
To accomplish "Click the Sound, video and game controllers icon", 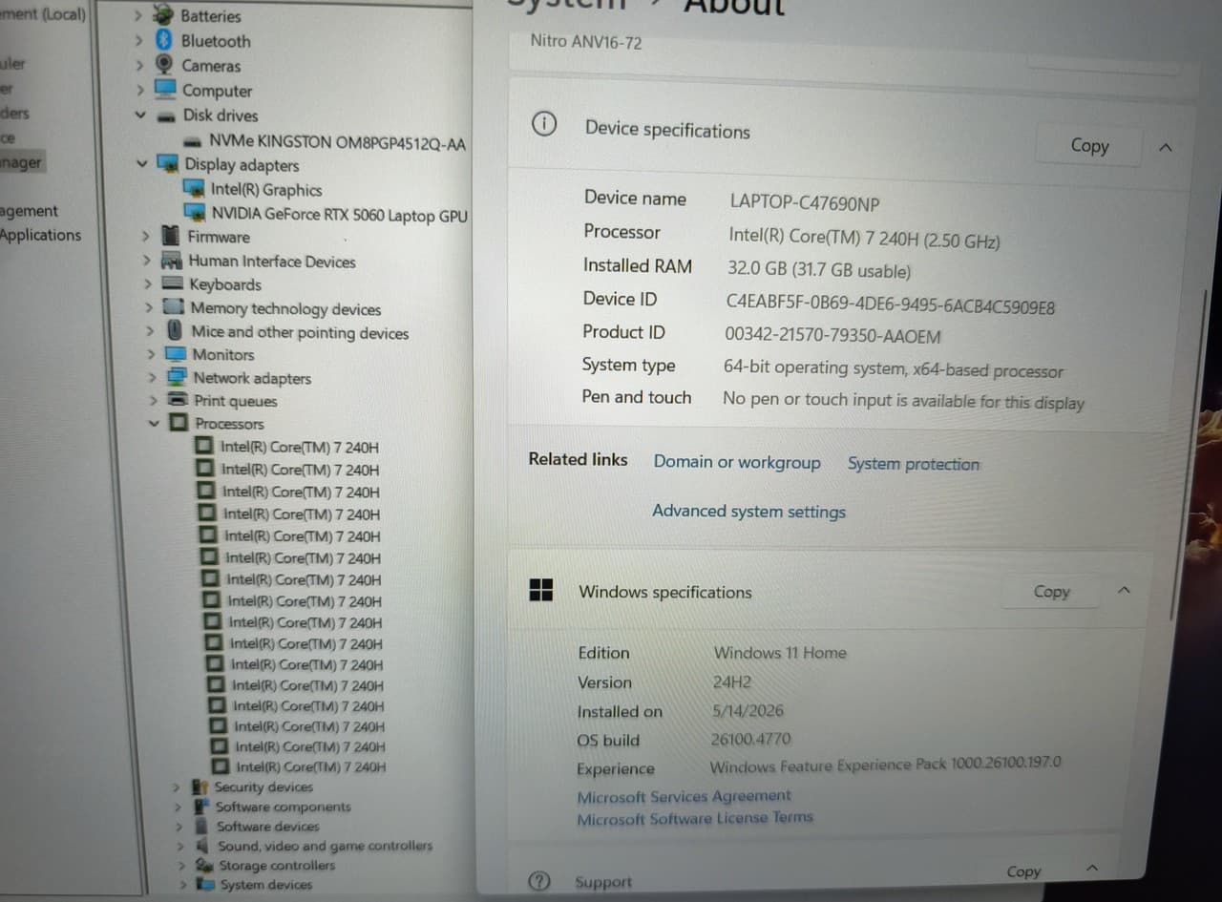I will pos(202,846).
